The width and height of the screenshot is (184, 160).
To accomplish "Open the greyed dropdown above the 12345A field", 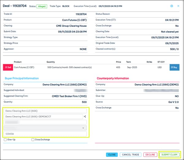I will (x=45, y=128).
